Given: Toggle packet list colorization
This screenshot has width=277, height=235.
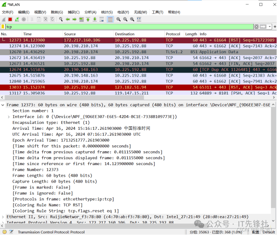Looking at the screenshot, I should tap(110, 19).
